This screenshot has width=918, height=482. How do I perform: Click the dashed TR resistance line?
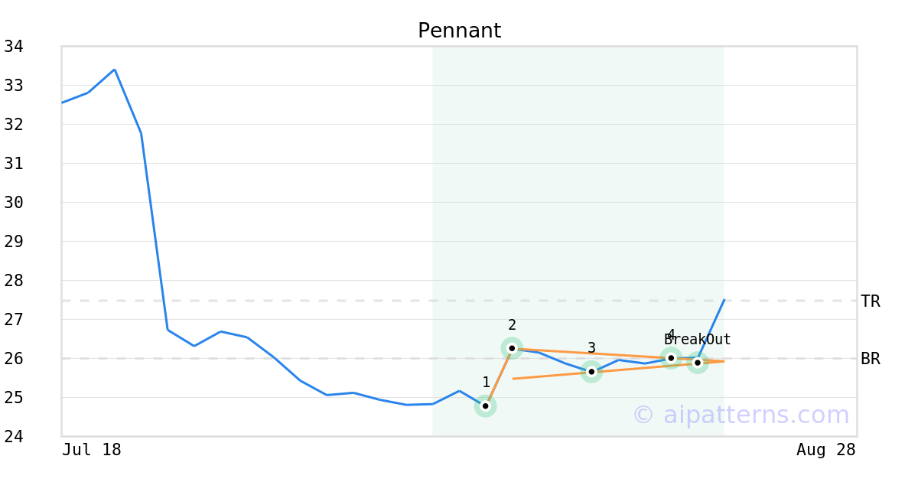click(x=459, y=301)
